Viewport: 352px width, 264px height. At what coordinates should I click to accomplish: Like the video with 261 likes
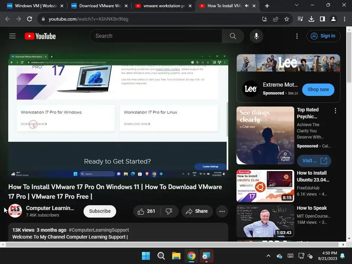(x=146, y=211)
